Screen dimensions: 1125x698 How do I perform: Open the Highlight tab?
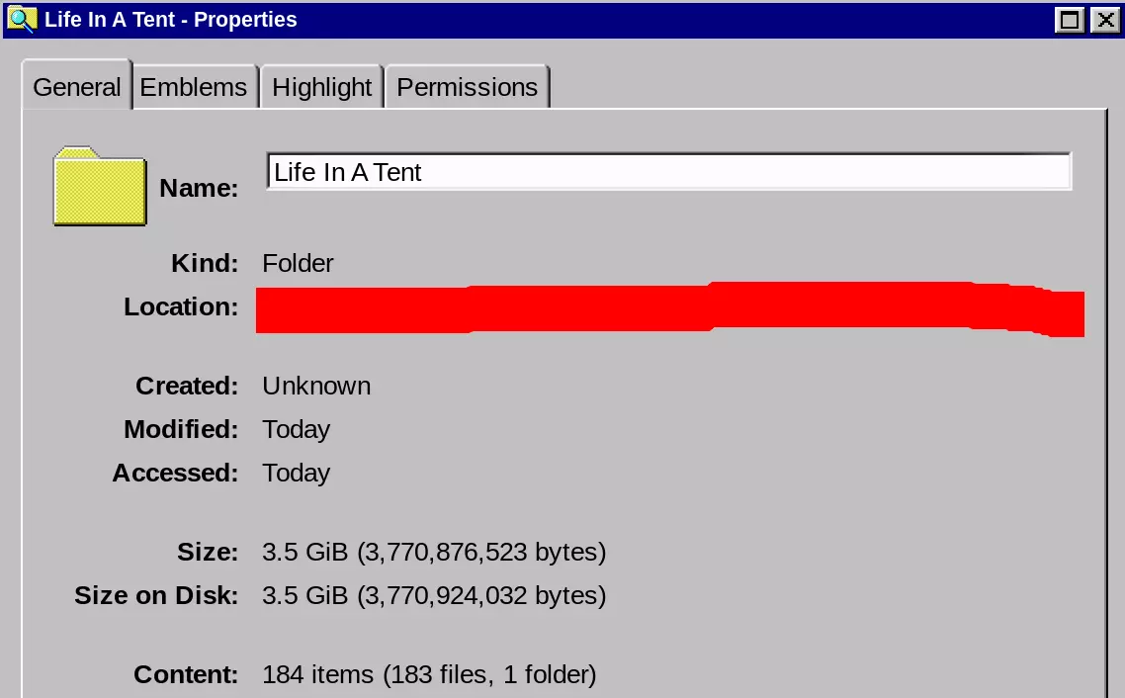pos(321,87)
